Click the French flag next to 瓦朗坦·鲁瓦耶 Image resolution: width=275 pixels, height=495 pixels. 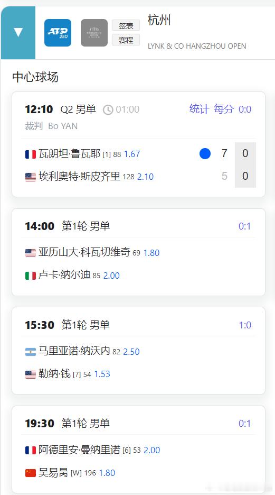[31, 154]
